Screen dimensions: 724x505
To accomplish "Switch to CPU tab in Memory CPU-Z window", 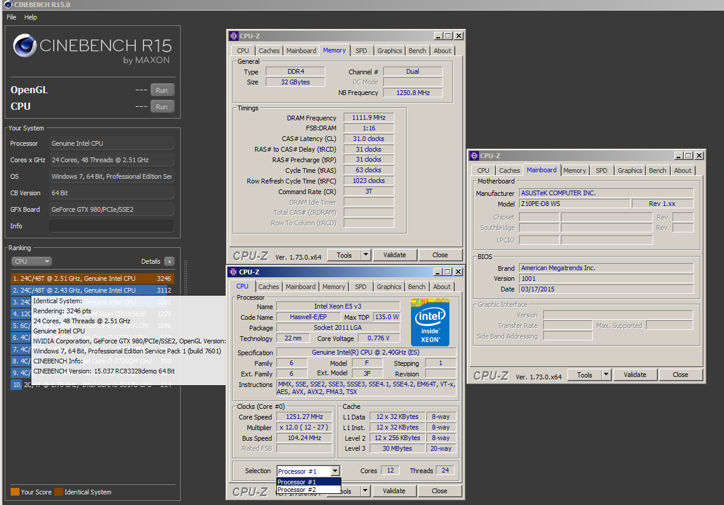I will pyautogui.click(x=243, y=51).
